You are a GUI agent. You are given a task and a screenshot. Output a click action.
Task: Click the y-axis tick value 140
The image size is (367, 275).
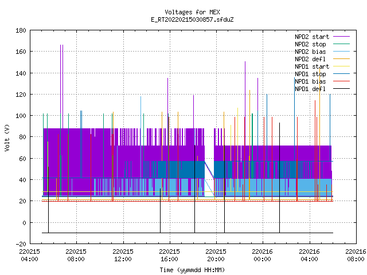pyautogui.click(x=21, y=73)
